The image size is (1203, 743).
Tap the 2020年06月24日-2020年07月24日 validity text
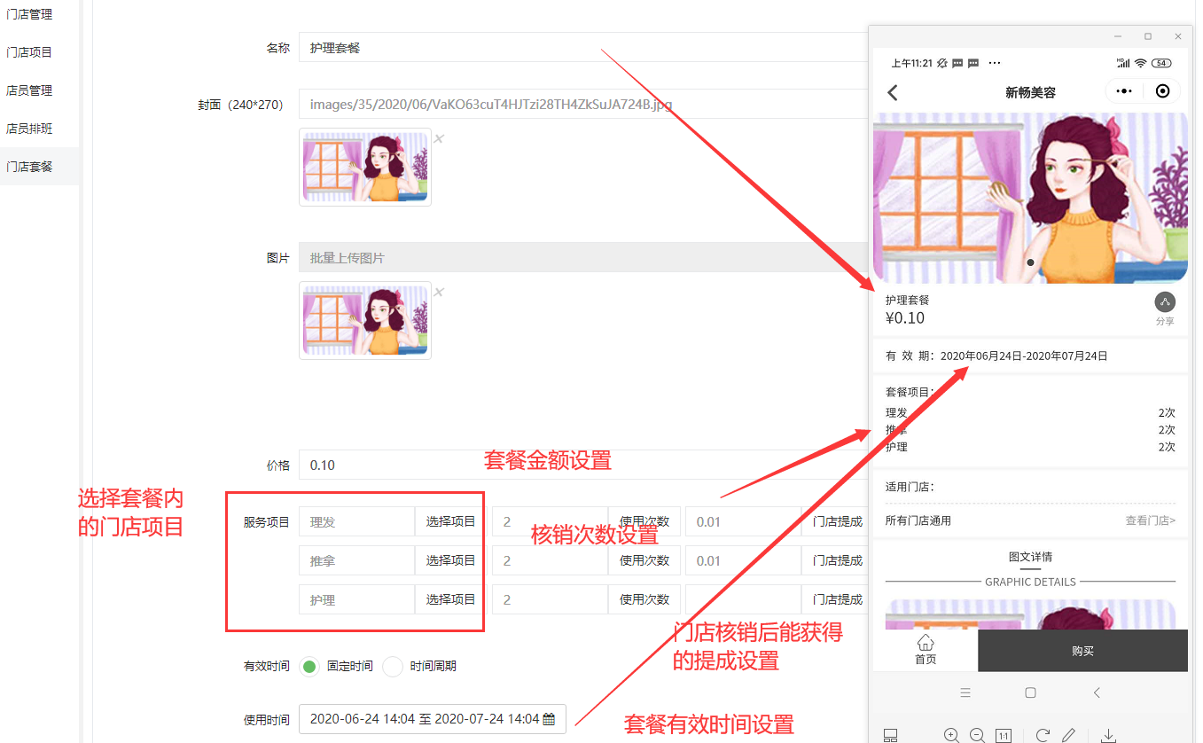[1024, 356]
